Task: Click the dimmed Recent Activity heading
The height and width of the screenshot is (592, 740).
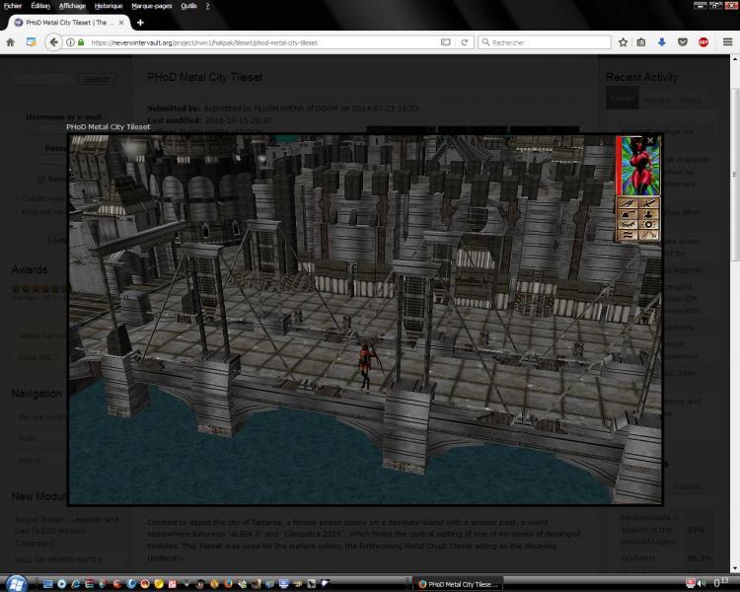Action: (642, 77)
